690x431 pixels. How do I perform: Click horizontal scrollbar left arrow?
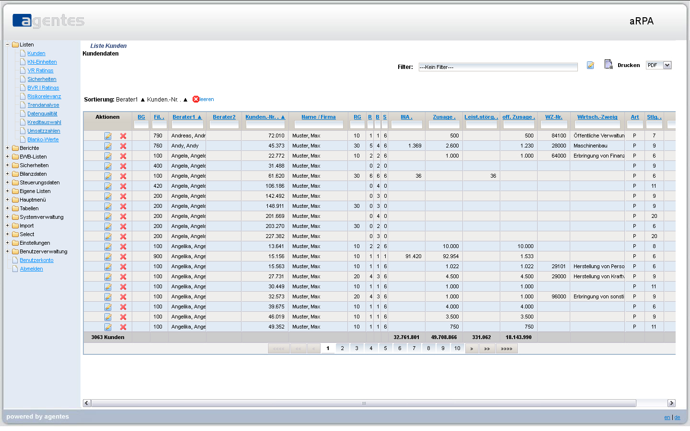coord(87,403)
